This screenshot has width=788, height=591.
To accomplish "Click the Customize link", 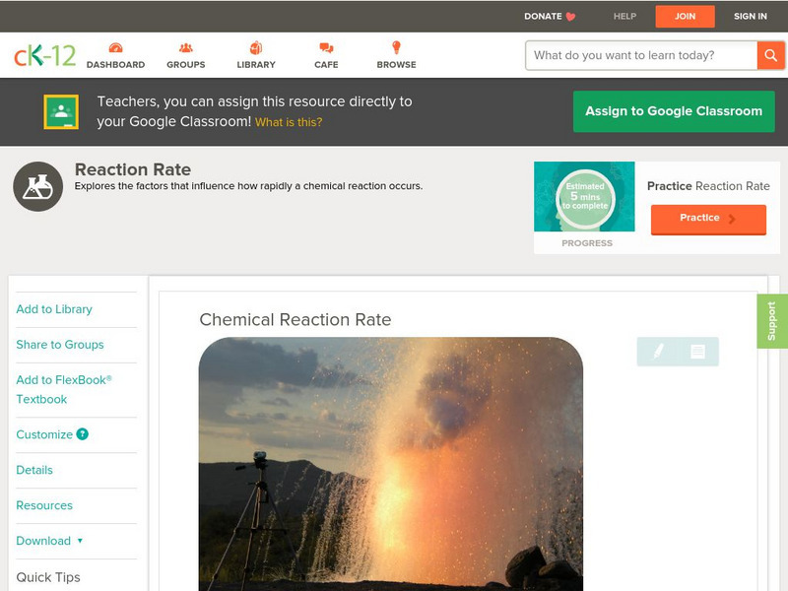I will pos(44,434).
